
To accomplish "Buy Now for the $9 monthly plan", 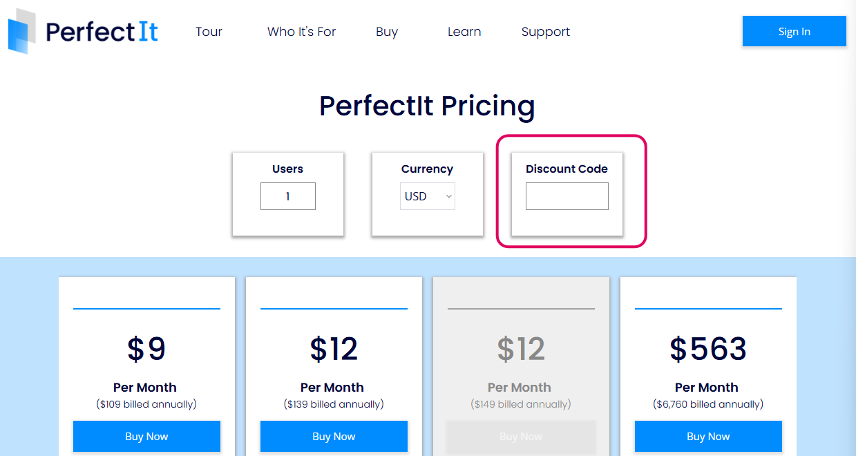I will click(x=146, y=436).
